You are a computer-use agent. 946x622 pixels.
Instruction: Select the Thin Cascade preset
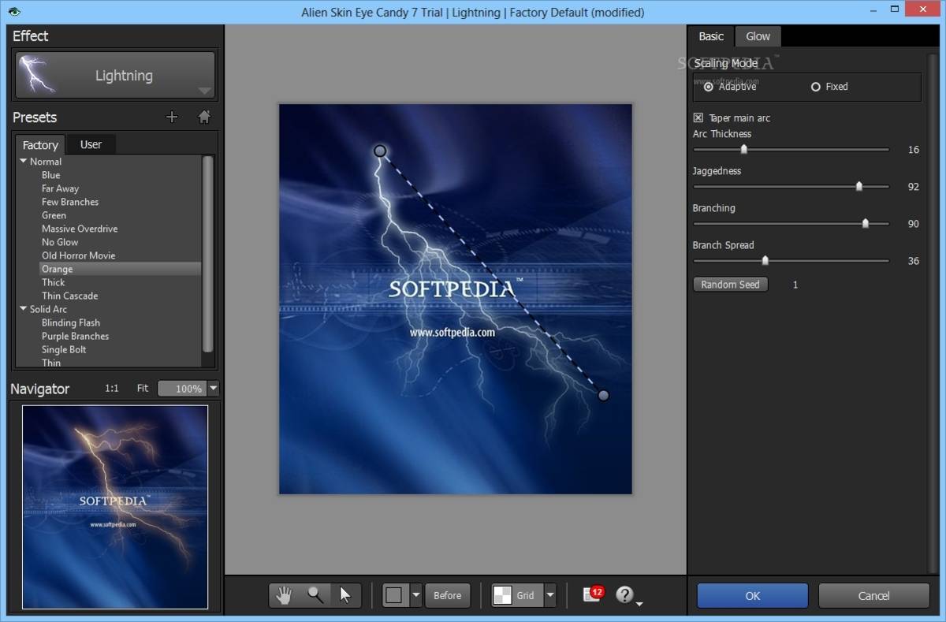(69, 296)
